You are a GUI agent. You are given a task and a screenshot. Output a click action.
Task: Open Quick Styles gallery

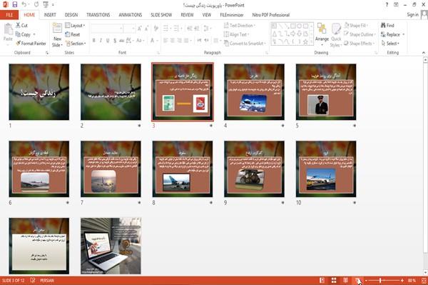pos(336,35)
